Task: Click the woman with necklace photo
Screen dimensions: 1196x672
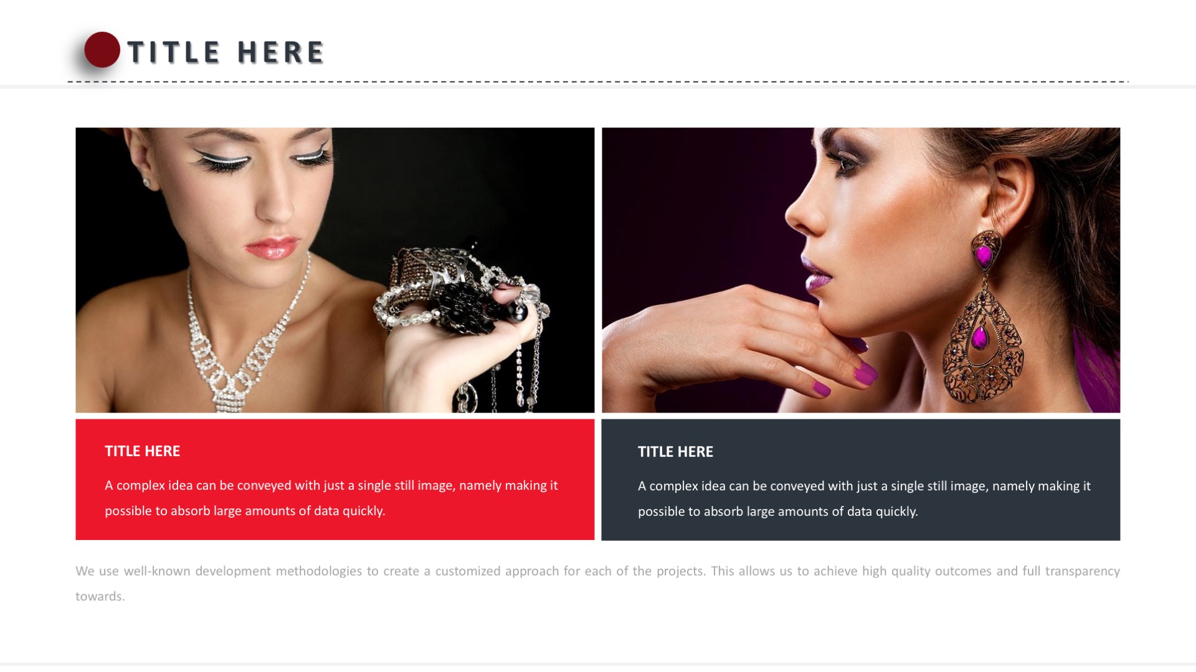Action: tap(335, 270)
